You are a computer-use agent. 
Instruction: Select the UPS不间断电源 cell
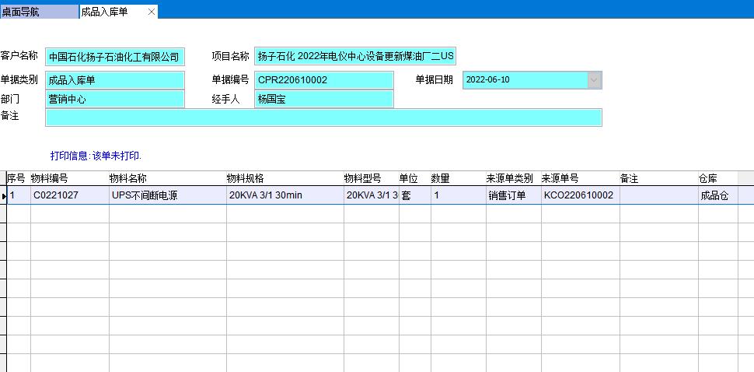click(167, 196)
